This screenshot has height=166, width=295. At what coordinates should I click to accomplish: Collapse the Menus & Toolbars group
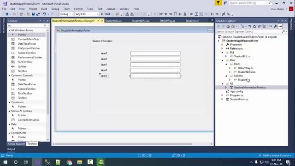[10, 111]
